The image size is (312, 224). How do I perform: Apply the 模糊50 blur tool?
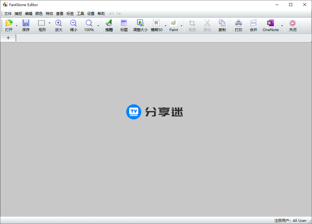click(x=157, y=25)
